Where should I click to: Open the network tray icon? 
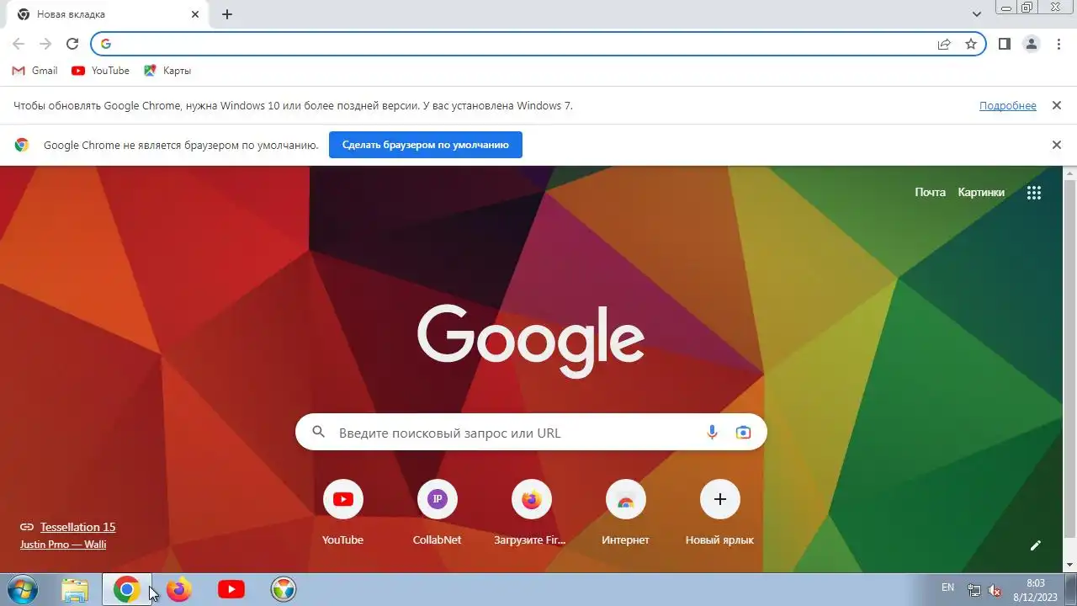[974, 590]
